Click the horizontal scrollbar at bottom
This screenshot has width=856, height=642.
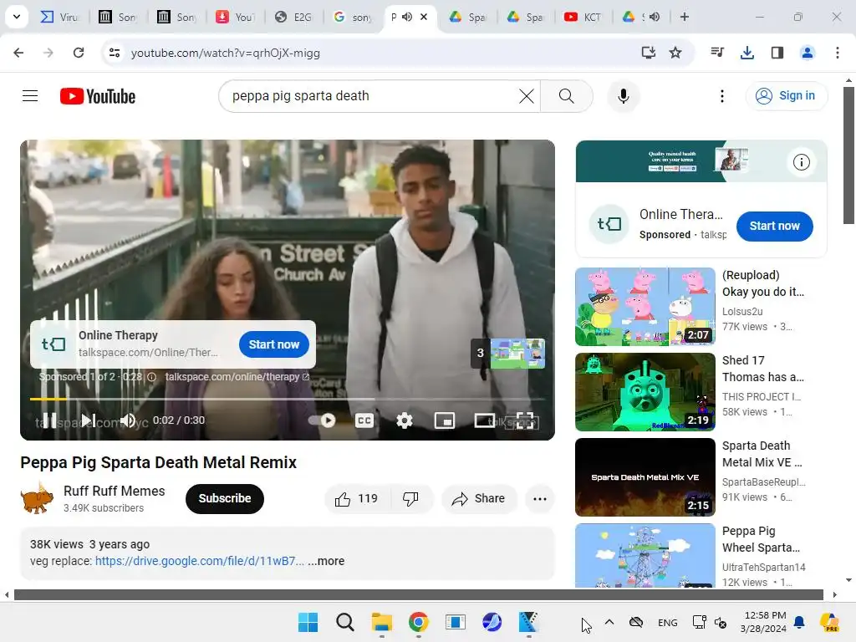click(420, 594)
